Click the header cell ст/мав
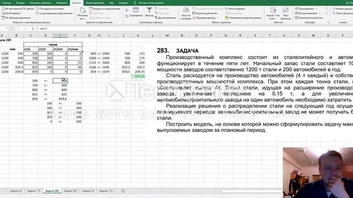353x198 pixels. (x=75, y=49)
